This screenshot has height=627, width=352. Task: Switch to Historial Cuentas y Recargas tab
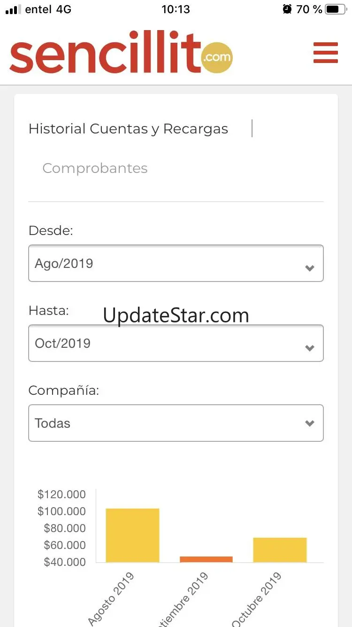(x=128, y=129)
